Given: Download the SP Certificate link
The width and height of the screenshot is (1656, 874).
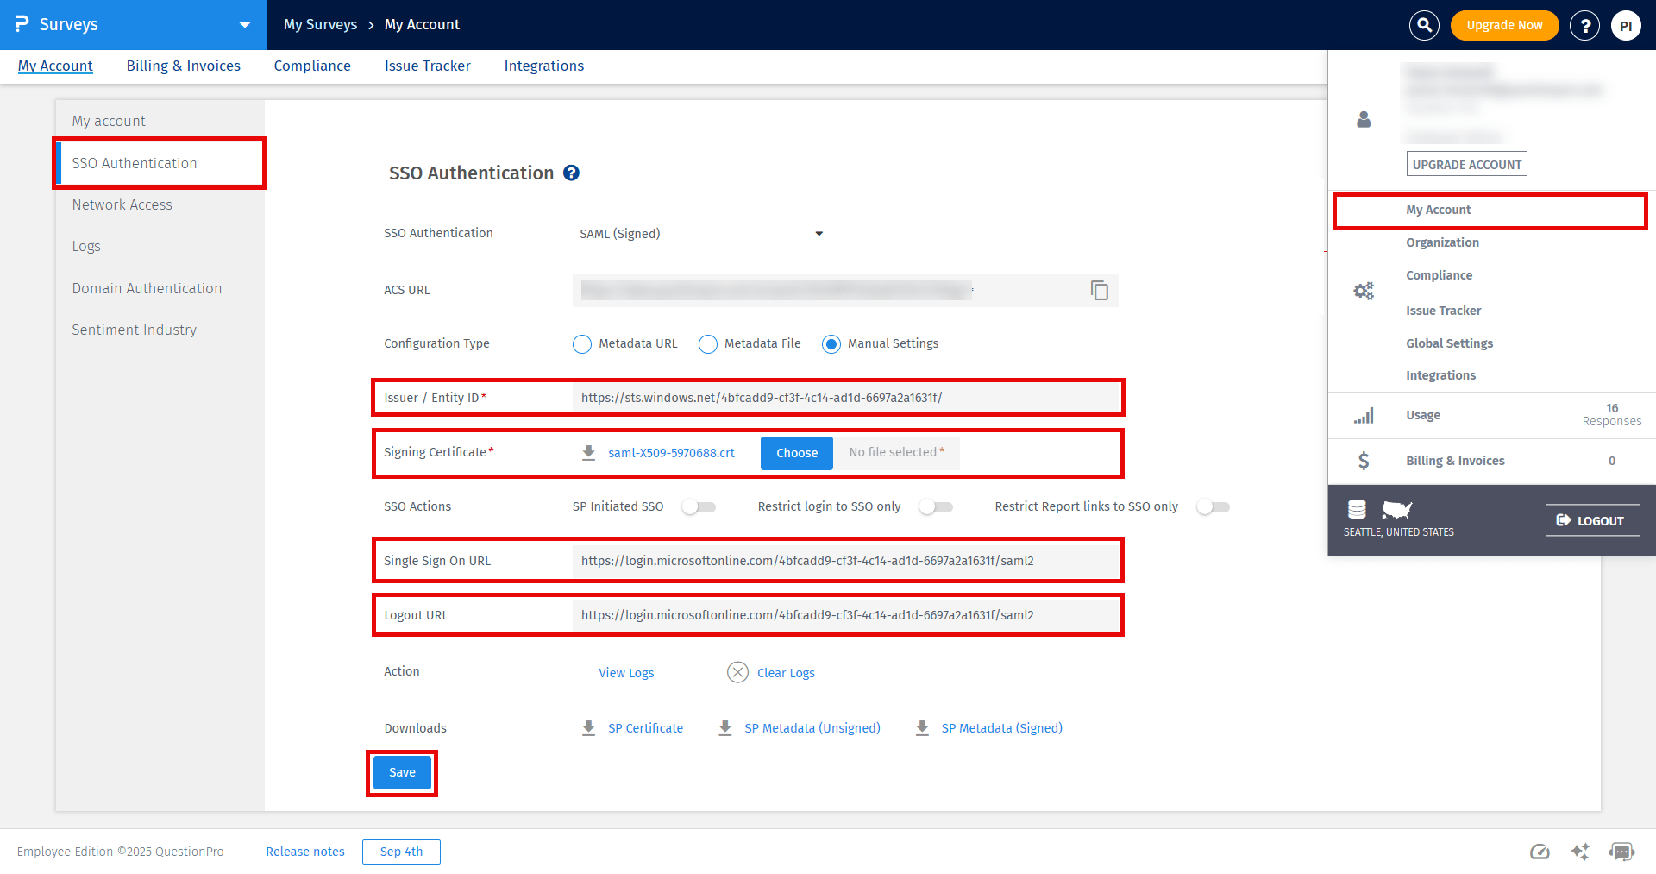Looking at the screenshot, I should [645, 728].
